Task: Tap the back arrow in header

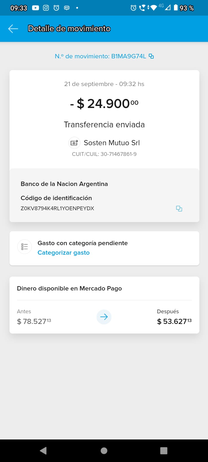Action: pos(13,29)
